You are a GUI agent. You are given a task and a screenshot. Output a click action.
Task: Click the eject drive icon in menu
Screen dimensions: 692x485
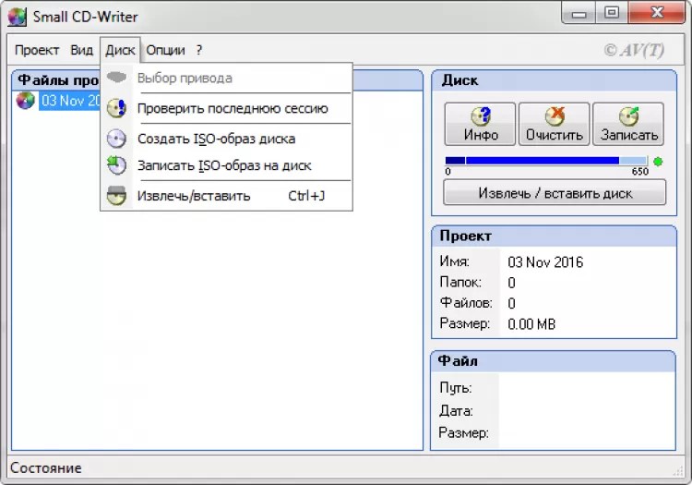pos(117,195)
